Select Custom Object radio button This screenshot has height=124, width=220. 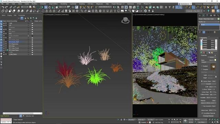202,81
